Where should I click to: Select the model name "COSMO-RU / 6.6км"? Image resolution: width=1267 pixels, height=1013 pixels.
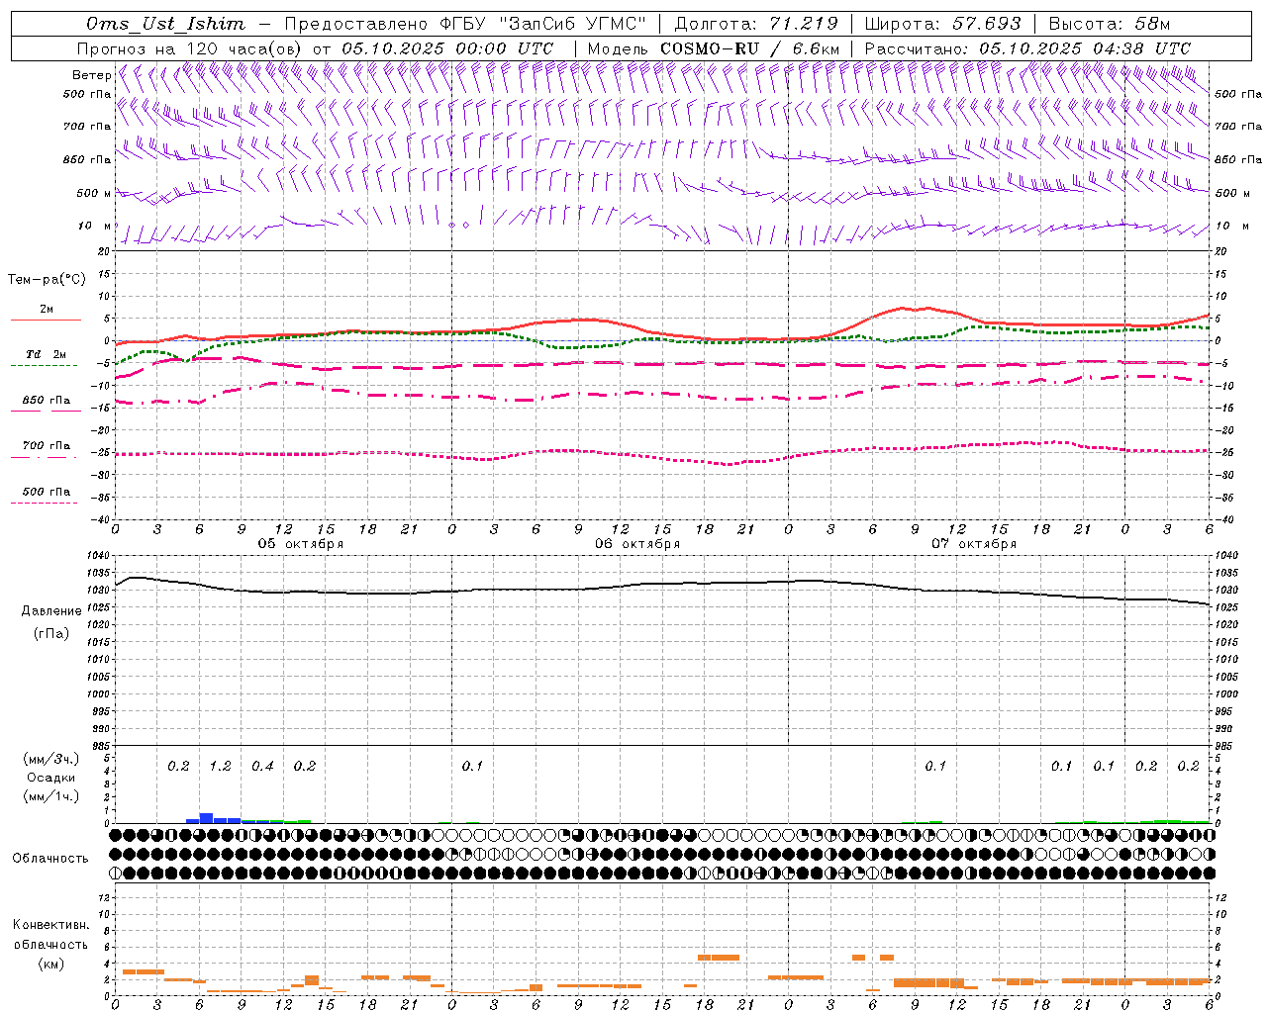click(749, 48)
